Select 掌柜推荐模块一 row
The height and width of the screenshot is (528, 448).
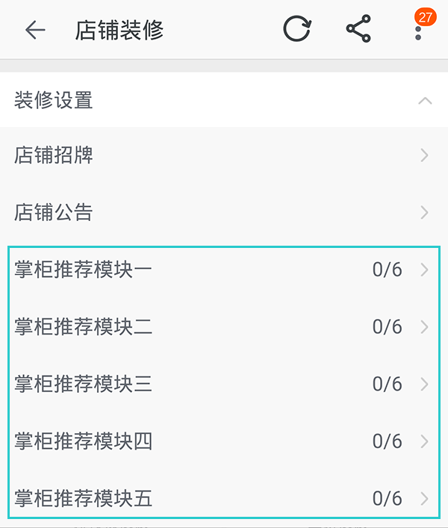pos(84,270)
